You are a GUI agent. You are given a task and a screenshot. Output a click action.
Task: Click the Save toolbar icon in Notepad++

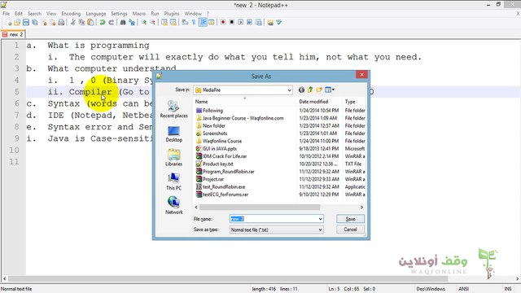coord(26,23)
